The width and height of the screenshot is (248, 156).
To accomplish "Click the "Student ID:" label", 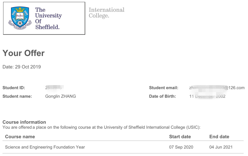I will [14, 88].
